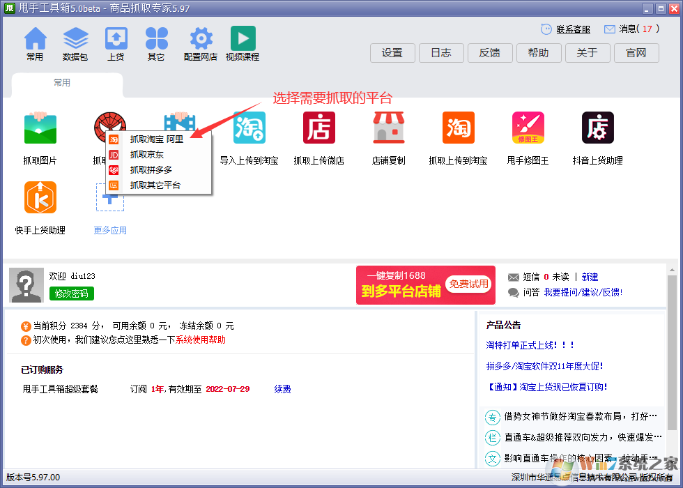
Task: Choose 抓取拼多多 in the popup menu
Action: point(151,171)
